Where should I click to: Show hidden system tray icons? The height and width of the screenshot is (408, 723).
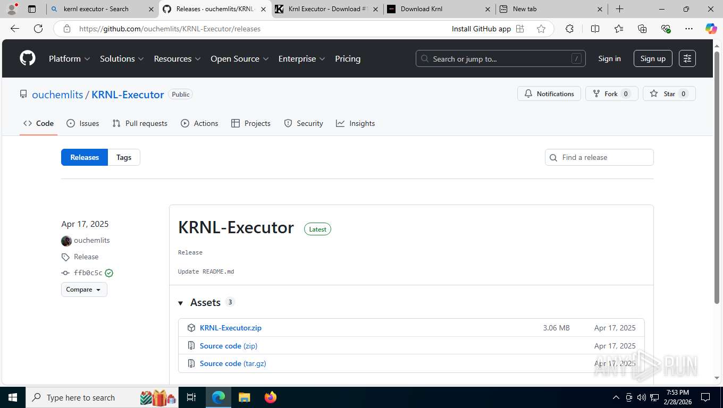click(616, 397)
